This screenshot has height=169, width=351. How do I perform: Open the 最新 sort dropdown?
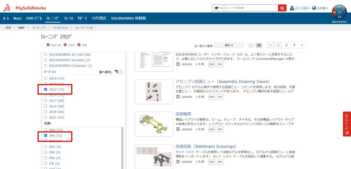[229, 45]
